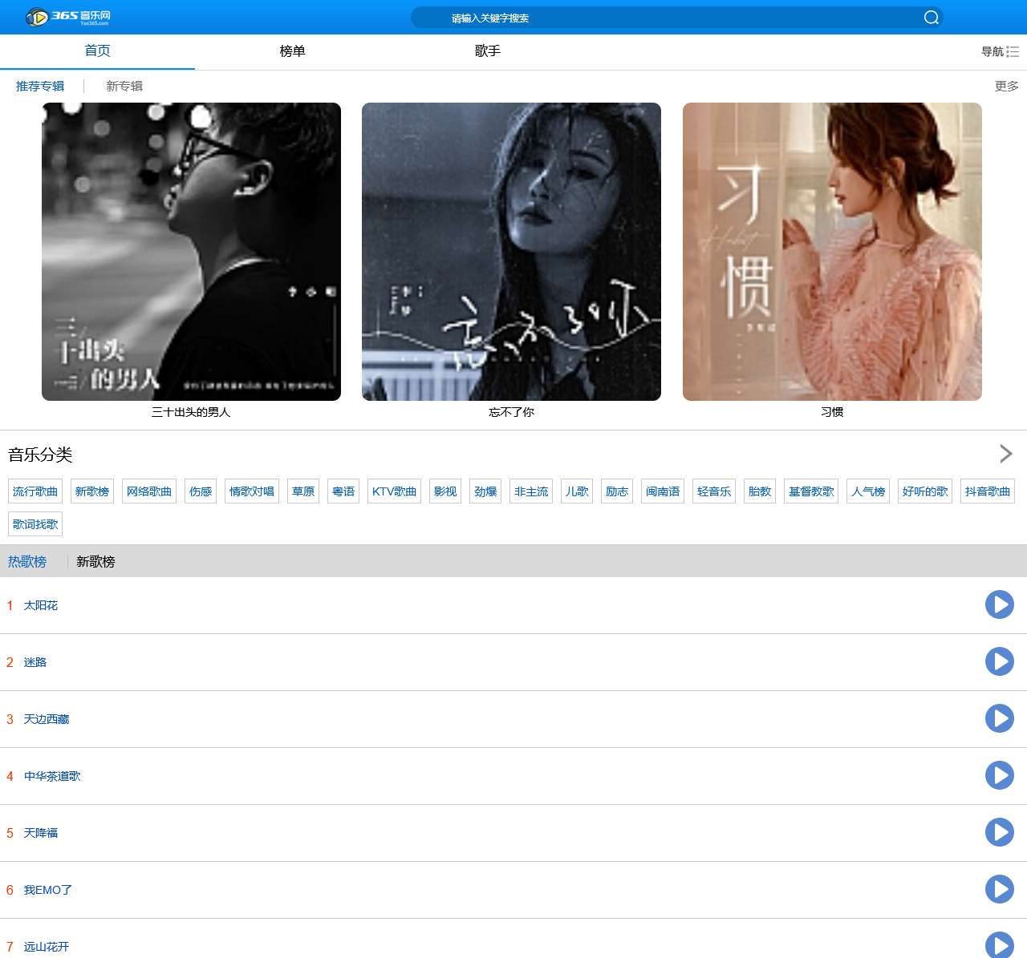Open the 忘不了你 album cover
This screenshot has width=1027, height=958.
[511, 252]
